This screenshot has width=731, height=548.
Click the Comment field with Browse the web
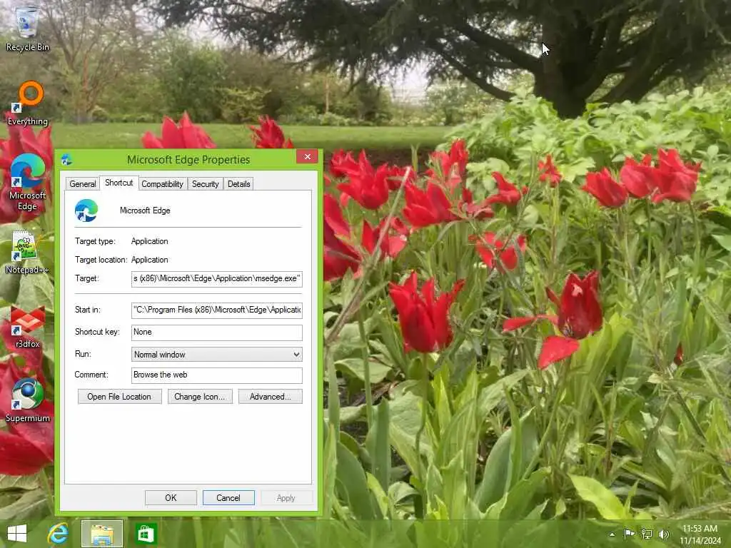coord(217,375)
